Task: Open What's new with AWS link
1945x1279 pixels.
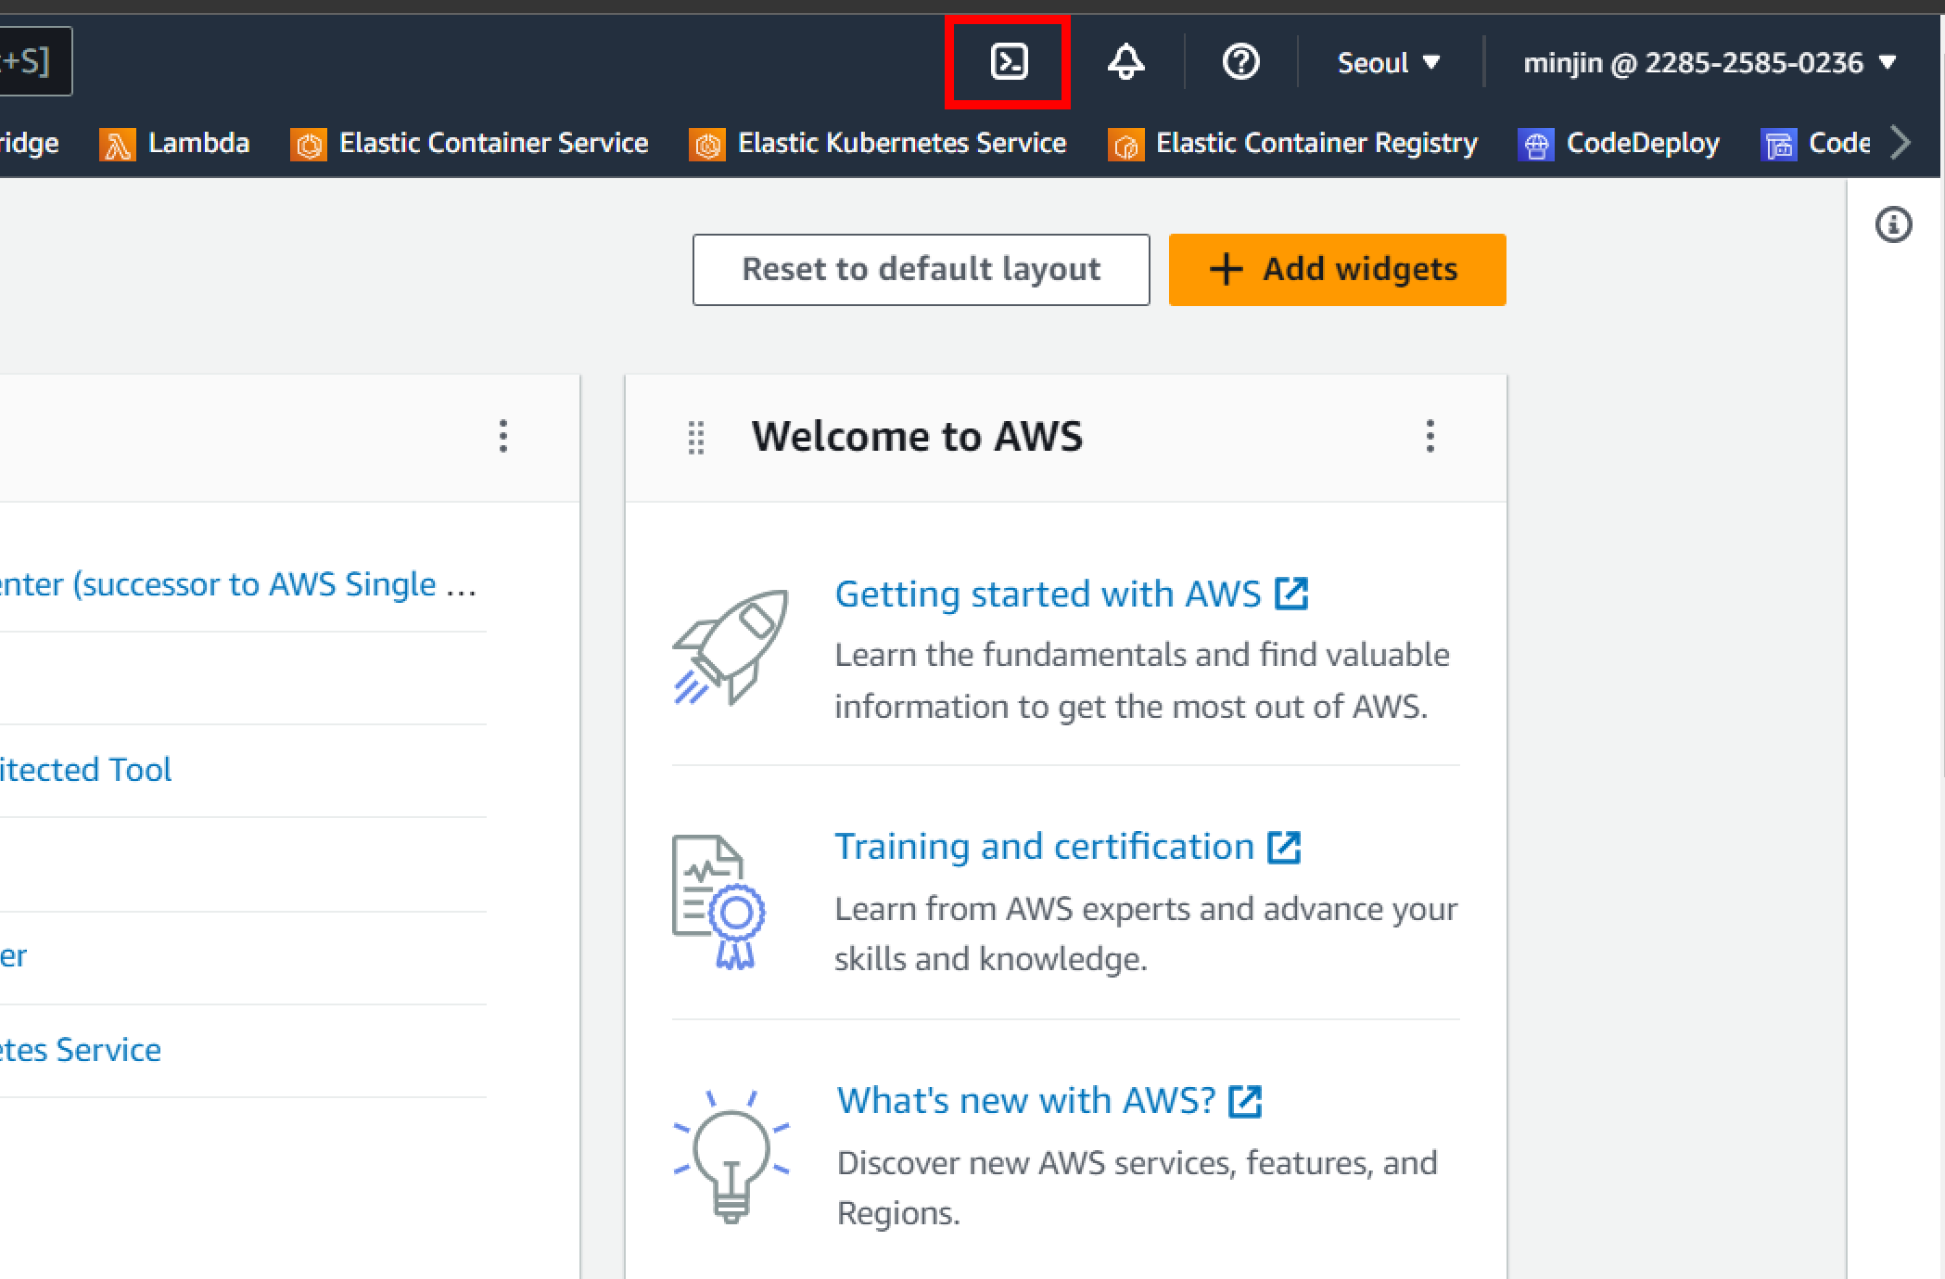Action: (x=1025, y=1100)
